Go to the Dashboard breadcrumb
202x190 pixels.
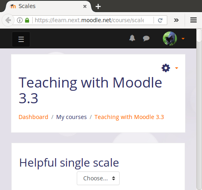(33, 117)
